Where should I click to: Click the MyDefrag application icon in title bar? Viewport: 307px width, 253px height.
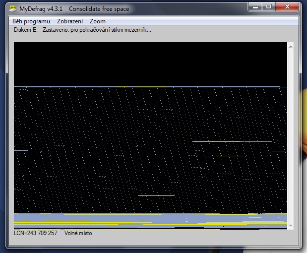(x=13, y=8)
